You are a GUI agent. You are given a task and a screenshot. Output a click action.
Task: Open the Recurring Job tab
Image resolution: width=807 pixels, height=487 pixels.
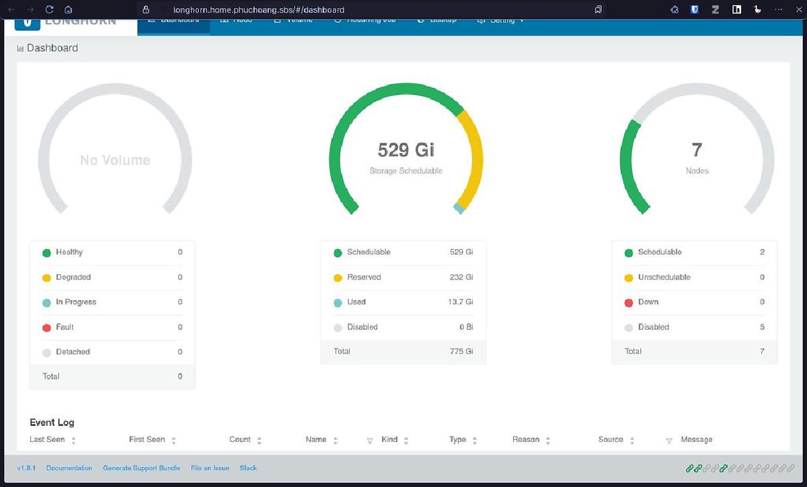click(365, 19)
